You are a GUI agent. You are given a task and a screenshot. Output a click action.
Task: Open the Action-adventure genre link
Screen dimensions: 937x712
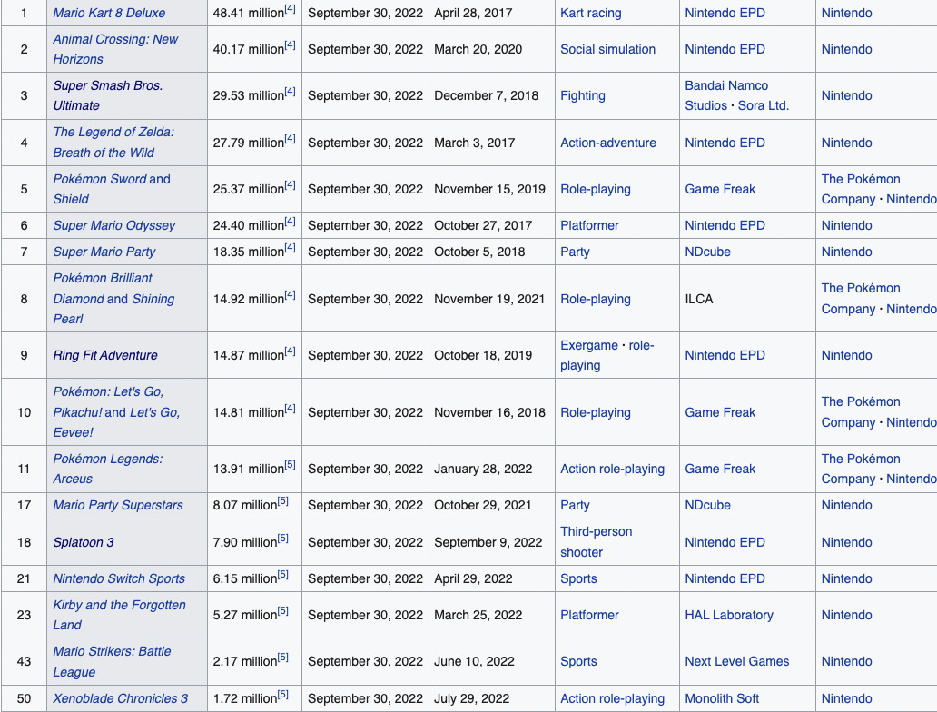[x=607, y=143]
